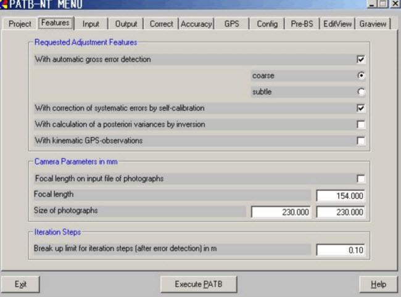Enable kinematic GPS-observations checkbox
The image size is (401, 297).
(361, 140)
